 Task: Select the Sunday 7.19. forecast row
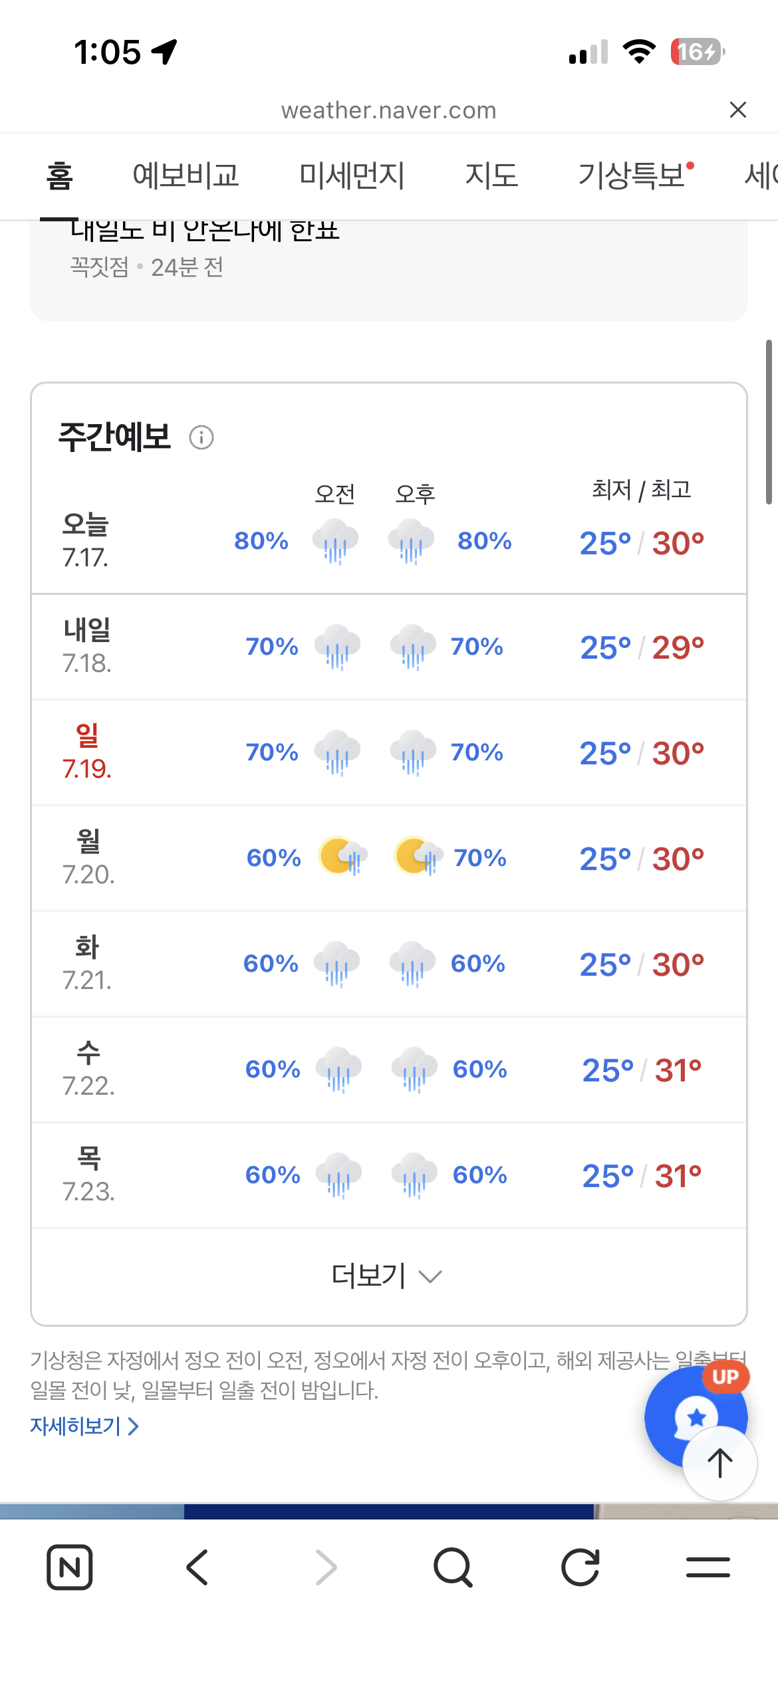pyautogui.click(x=389, y=752)
